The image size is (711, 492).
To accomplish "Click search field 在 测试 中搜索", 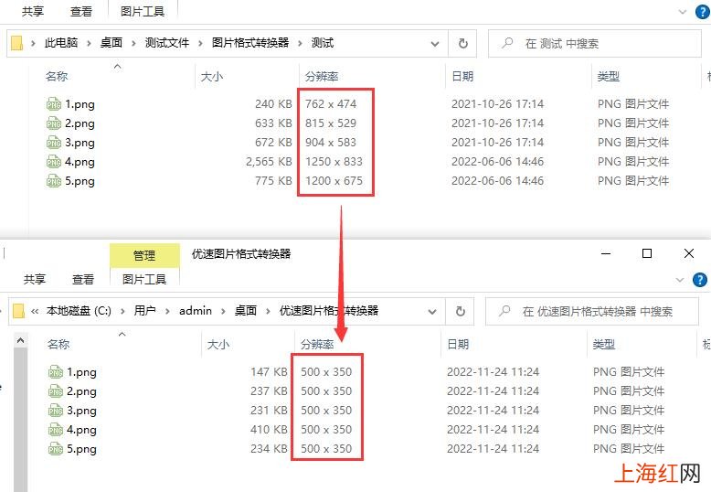I will coord(595,44).
